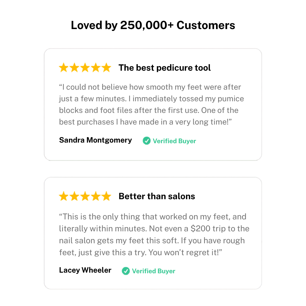
Task: Click the middle star in Lacey Wheeler's review
Action: point(85,196)
